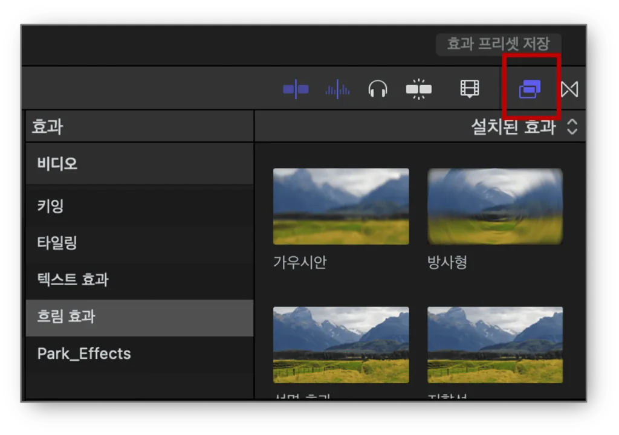
Task: Click the 가우시안 effect label
Action: 300,262
